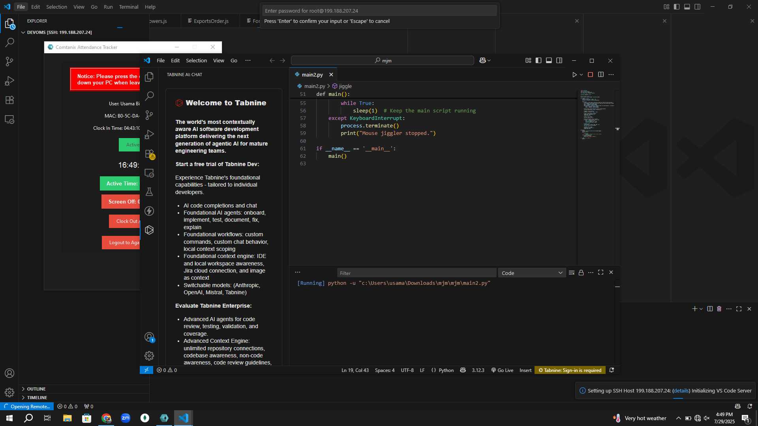Toggle primary sidebar in front VS Code
This screenshot has width=758, height=426.
coord(538,60)
